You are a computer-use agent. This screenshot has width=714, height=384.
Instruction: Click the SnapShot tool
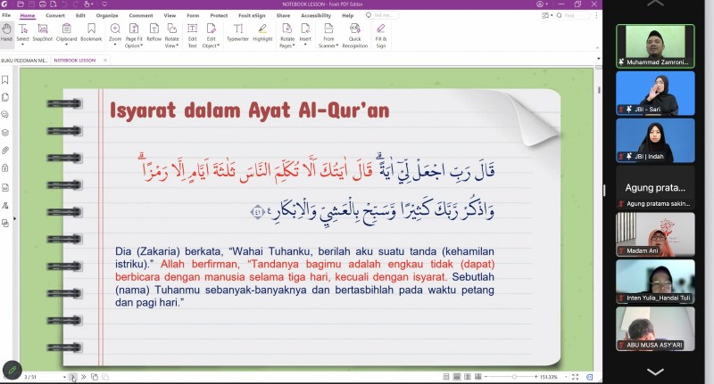[43, 33]
